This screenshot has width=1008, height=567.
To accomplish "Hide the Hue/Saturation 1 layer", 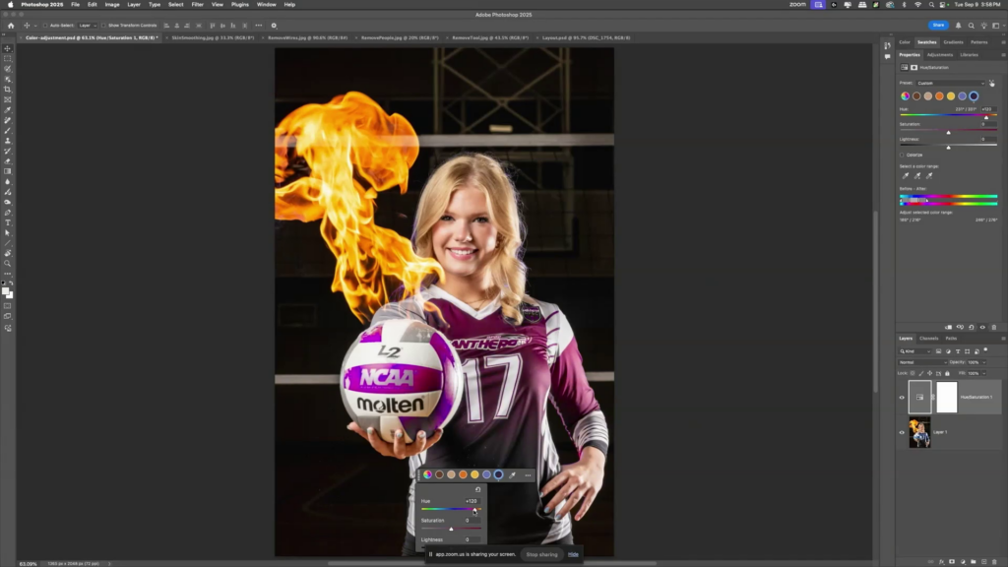I will 902,397.
